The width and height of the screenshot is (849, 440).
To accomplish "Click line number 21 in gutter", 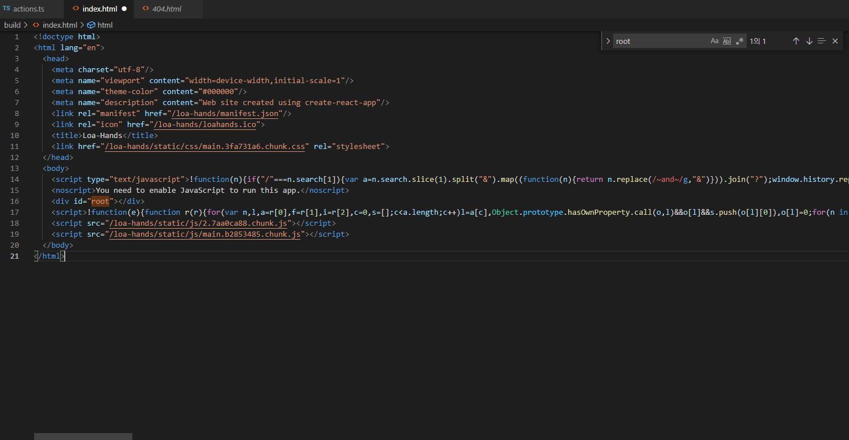I will tap(14, 256).
